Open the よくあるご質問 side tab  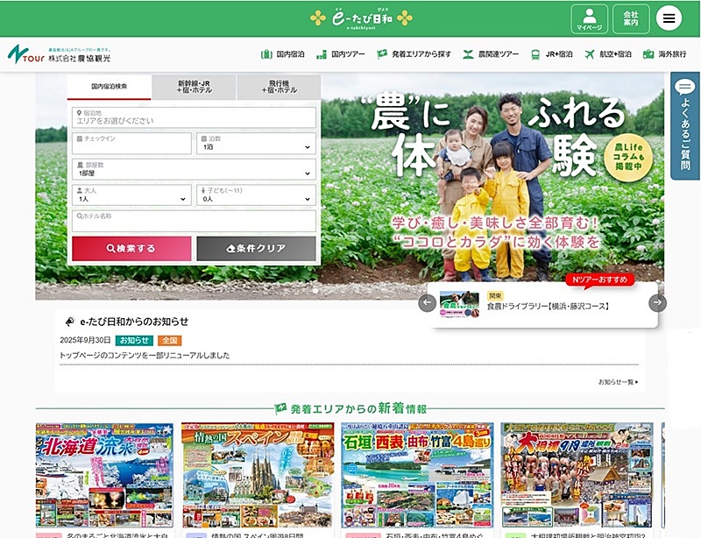click(x=685, y=125)
